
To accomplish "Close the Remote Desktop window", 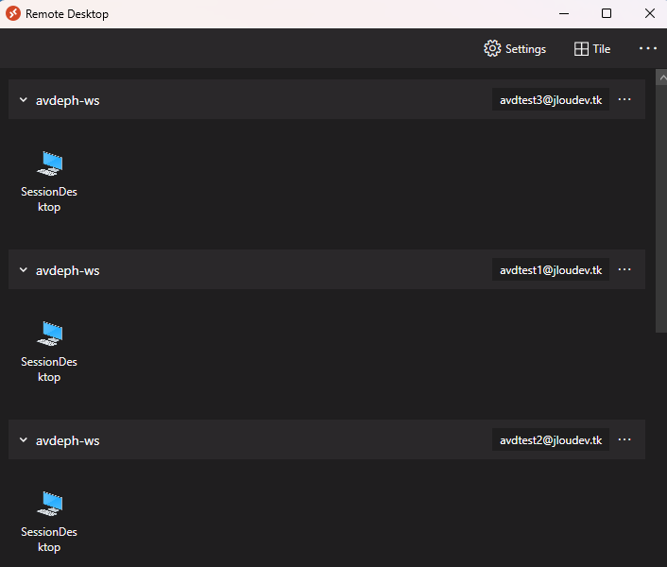I will [x=650, y=13].
